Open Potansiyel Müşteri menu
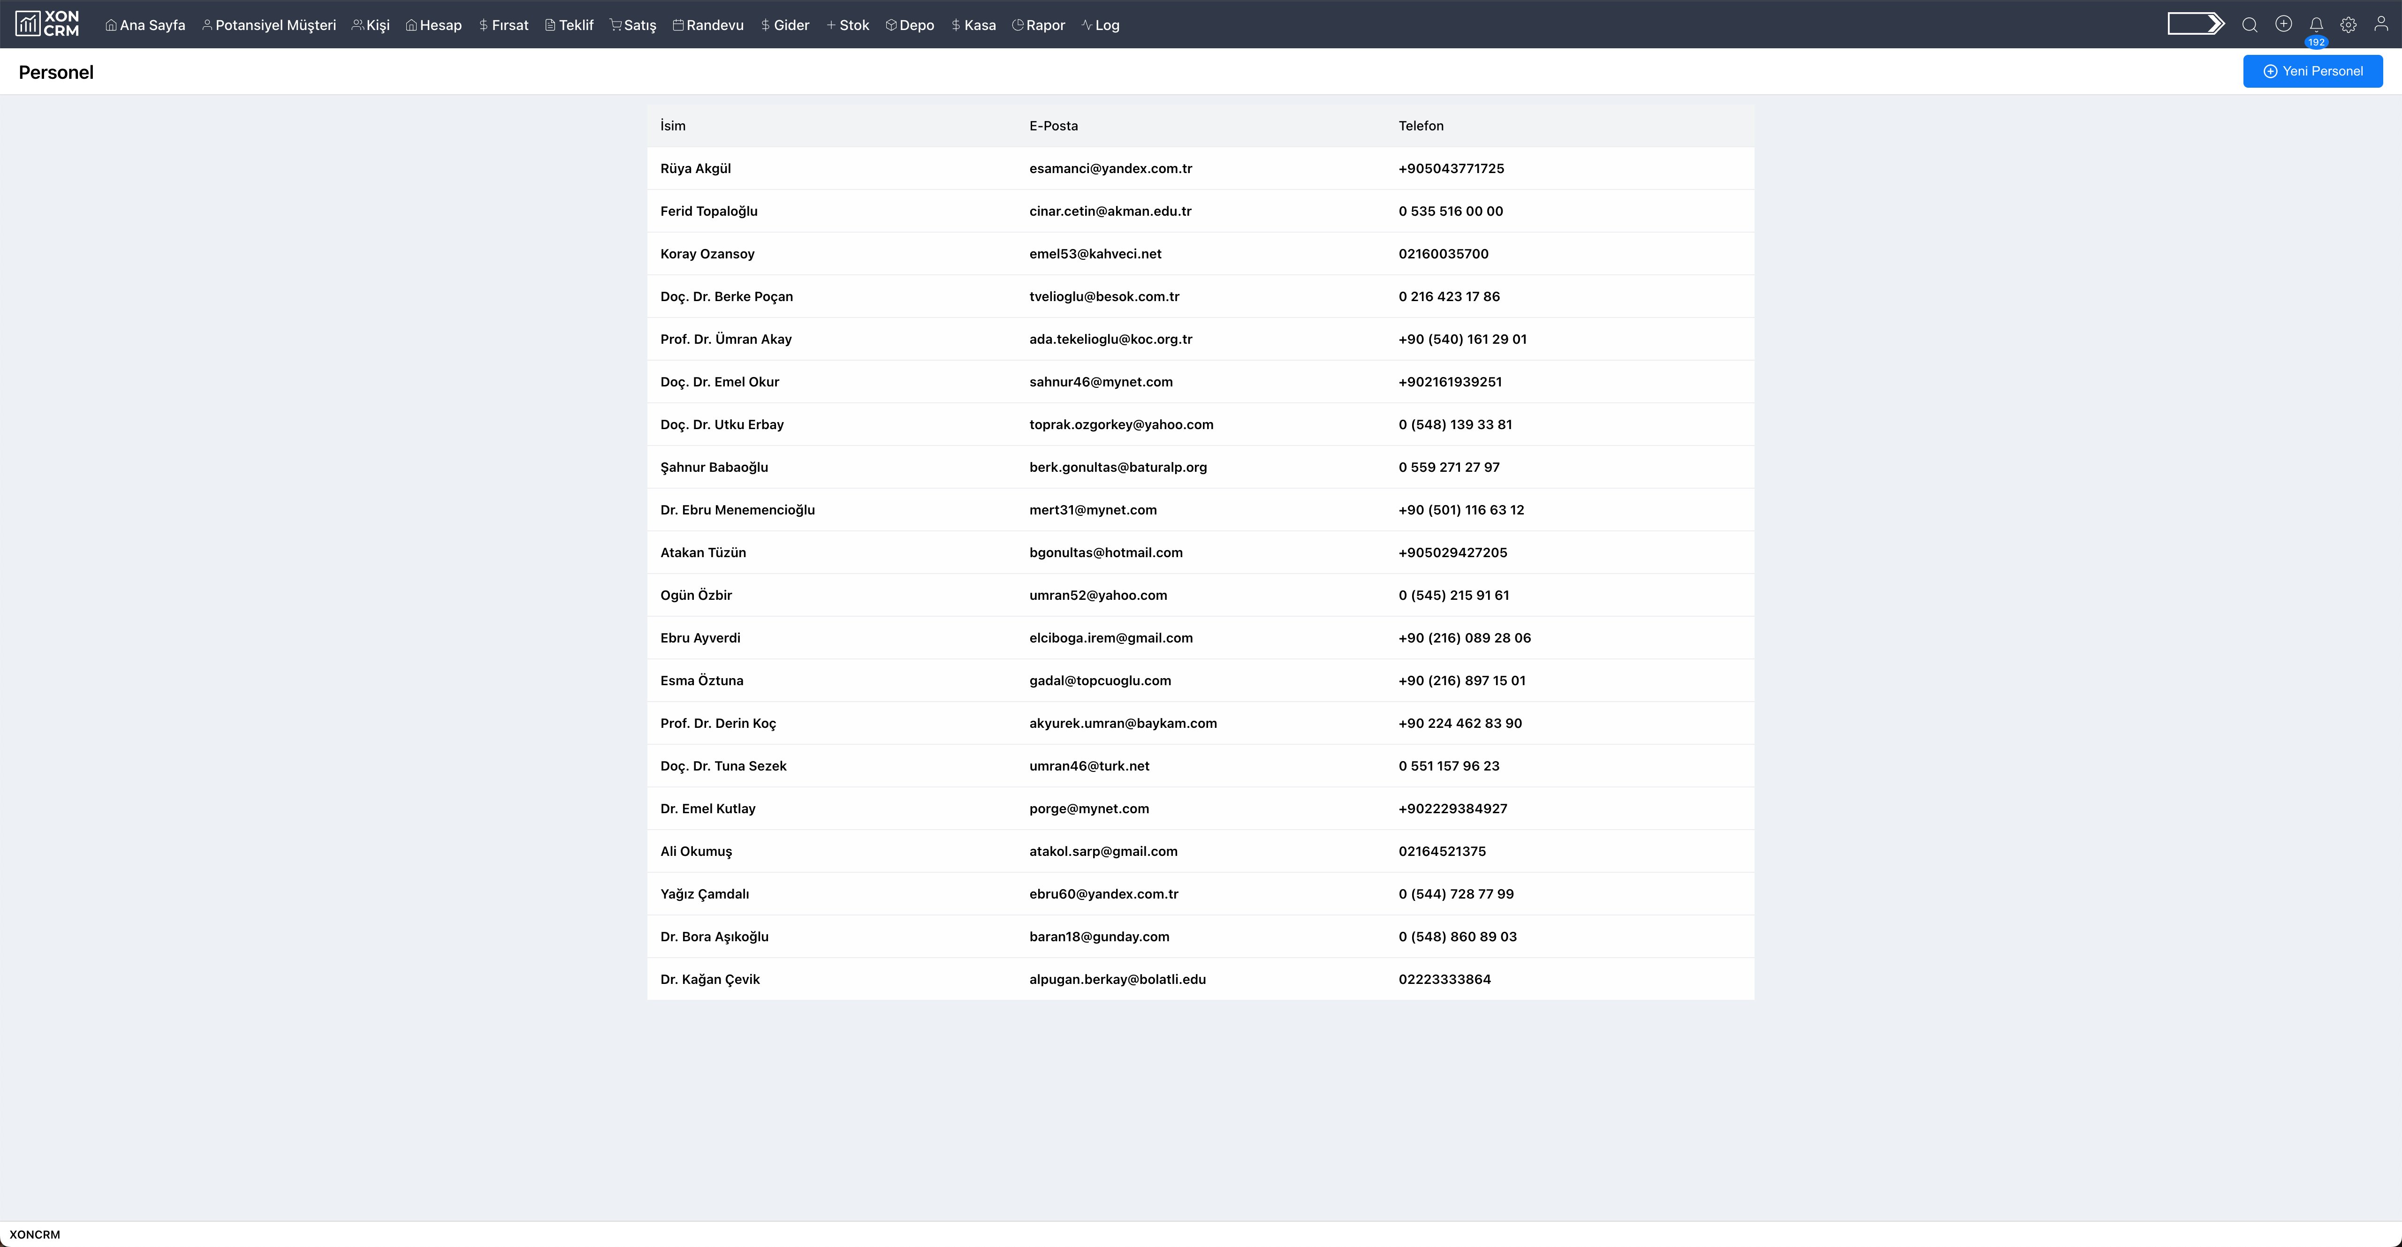 coord(268,25)
